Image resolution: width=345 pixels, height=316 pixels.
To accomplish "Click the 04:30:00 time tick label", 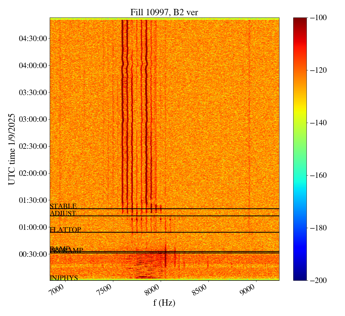I will click(33, 38).
